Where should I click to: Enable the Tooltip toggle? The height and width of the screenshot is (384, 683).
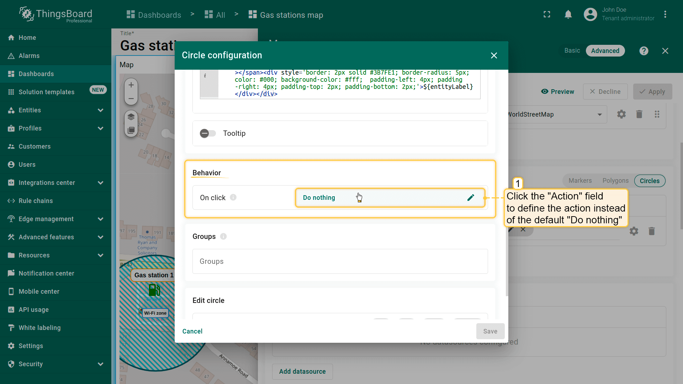pyautogui.click(x=208, y=133)
